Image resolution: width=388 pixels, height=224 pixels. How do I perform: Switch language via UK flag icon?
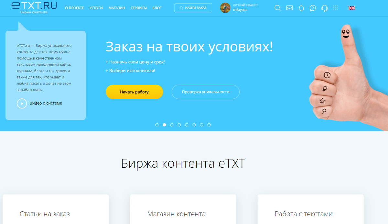[x=351, y=8]
